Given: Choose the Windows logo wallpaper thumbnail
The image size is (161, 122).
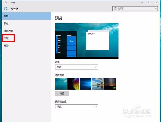Looking at the screenshot, I should pyautogui.click(x=85, y=84).
